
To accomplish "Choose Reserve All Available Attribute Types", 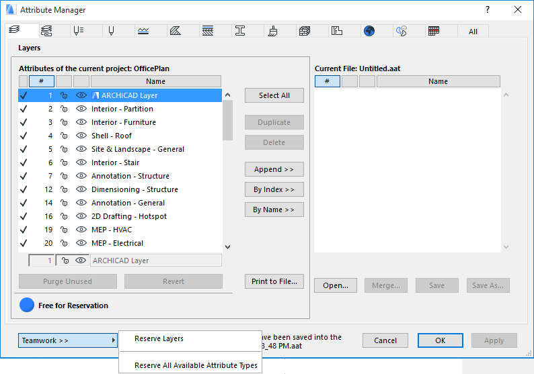I will tap(196, 365).
